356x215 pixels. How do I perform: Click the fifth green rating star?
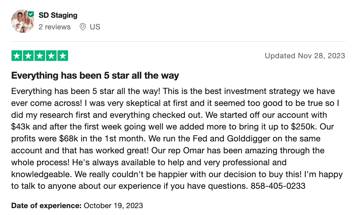point(63,56)
